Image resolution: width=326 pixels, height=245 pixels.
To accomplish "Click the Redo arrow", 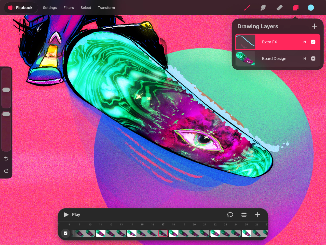I will tap(6, 171).
